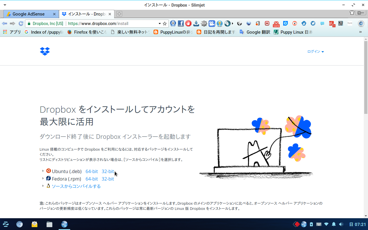Open the red Todoist icon
The width and height of the screenshot is (368, 230).
(332, 24)
